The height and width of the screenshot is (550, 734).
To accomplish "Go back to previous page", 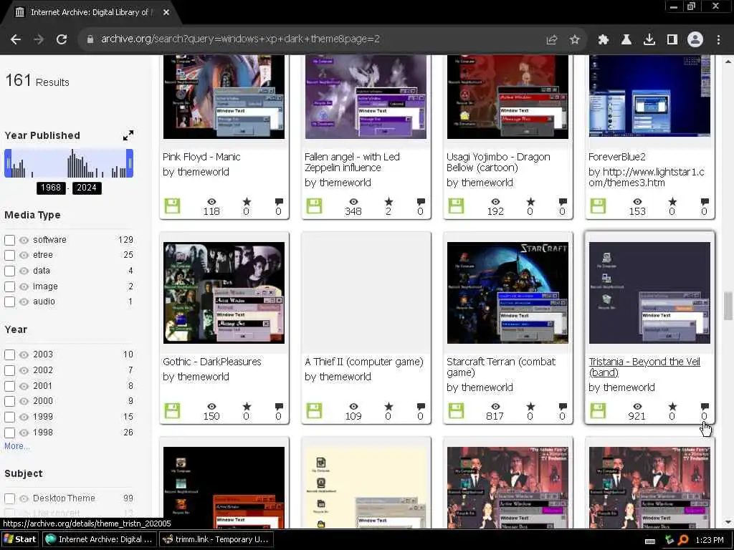I will 16,39.
